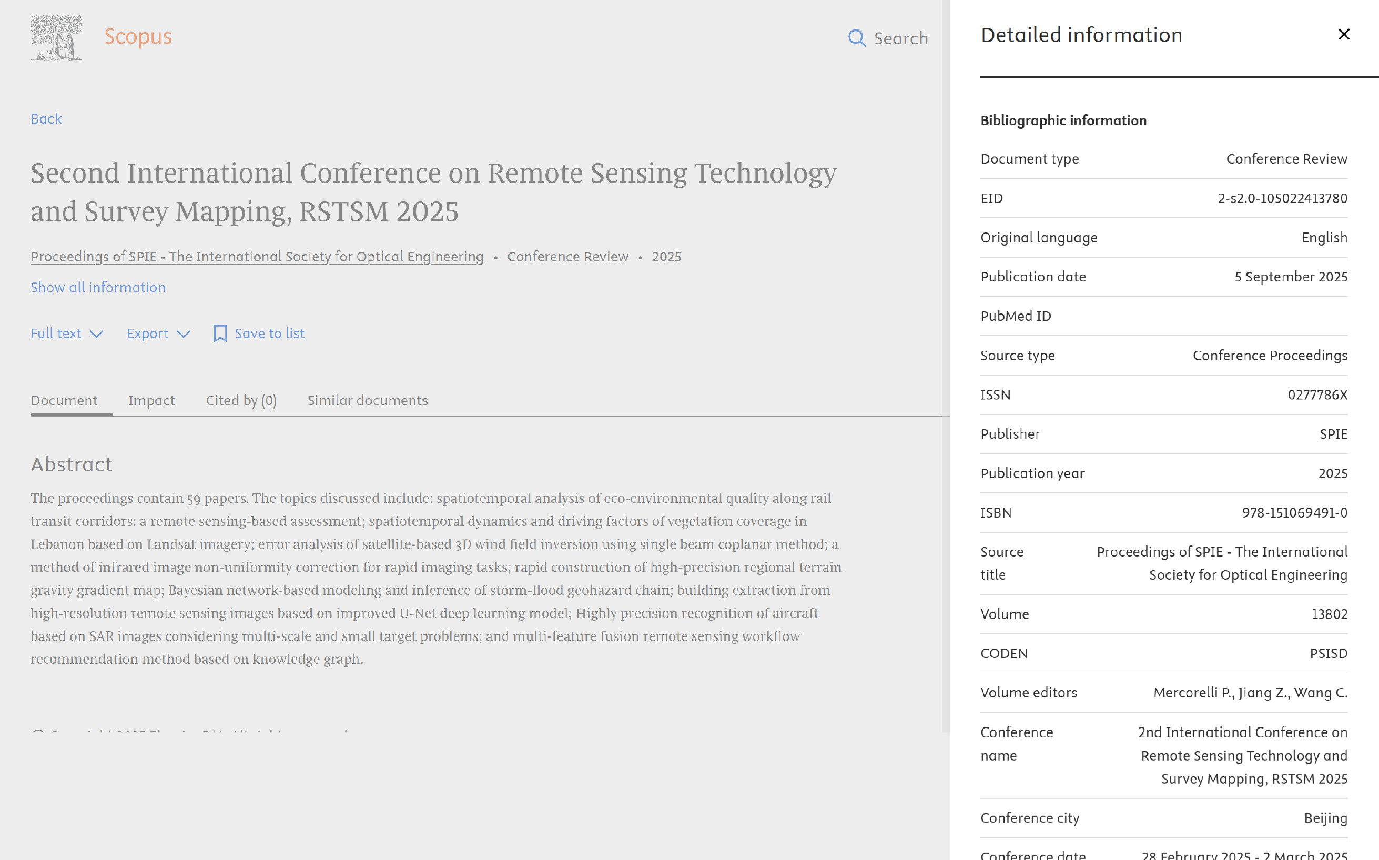Click the search magnifier icon
This screenshot has width=1379, height=860.
856,38
